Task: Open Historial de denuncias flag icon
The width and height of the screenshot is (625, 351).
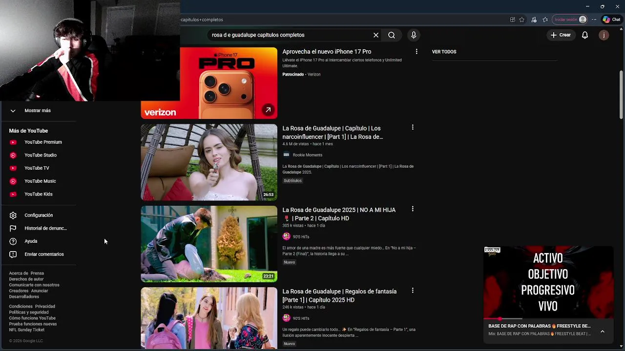Action: click(13, 228)
